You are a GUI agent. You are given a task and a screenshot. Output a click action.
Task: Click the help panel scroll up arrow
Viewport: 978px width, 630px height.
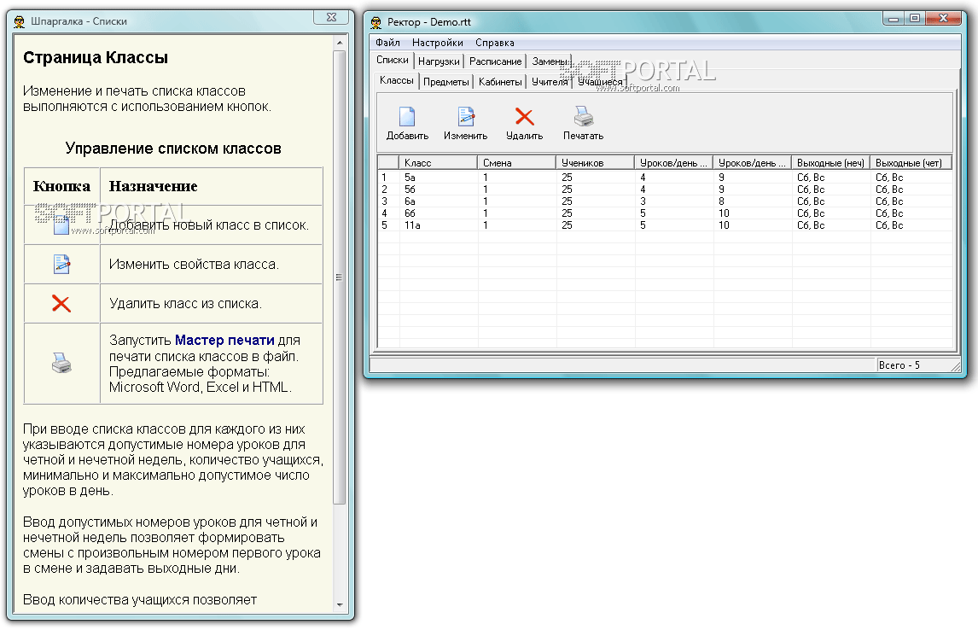click(x=340, y=43)
